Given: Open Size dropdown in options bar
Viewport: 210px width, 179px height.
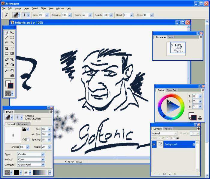Looking at the screenshot, I should [x=47, y=15].
